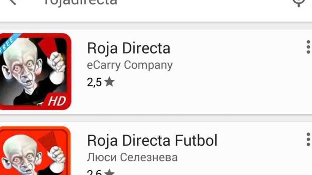Tap the star icon beside 2,6
The height and width of the screenshot is (175, 312).
pos(109,172)
